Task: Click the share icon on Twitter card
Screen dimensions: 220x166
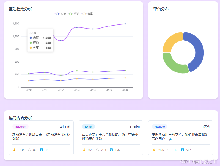Action: pos(111,150)
